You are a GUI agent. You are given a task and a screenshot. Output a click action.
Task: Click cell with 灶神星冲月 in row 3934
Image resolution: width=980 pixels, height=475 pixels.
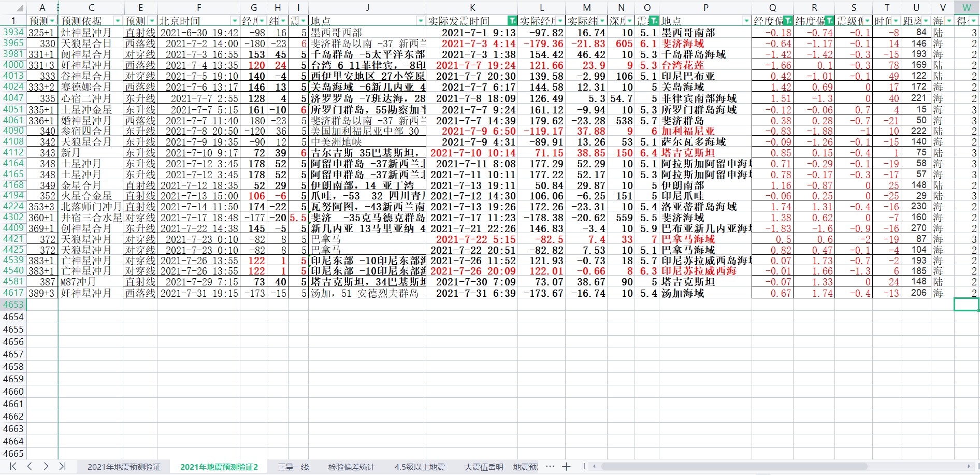[91, 33]
